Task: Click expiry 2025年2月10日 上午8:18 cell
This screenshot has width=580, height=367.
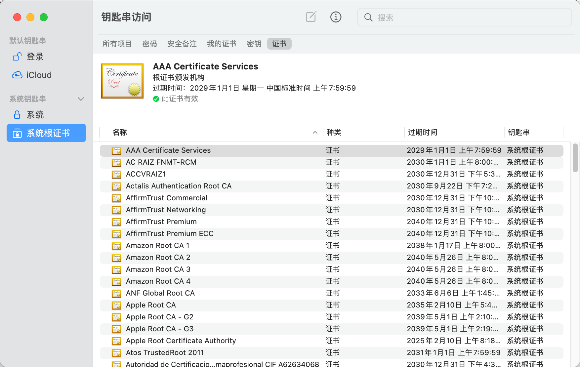Action: (x=454, y=341)
